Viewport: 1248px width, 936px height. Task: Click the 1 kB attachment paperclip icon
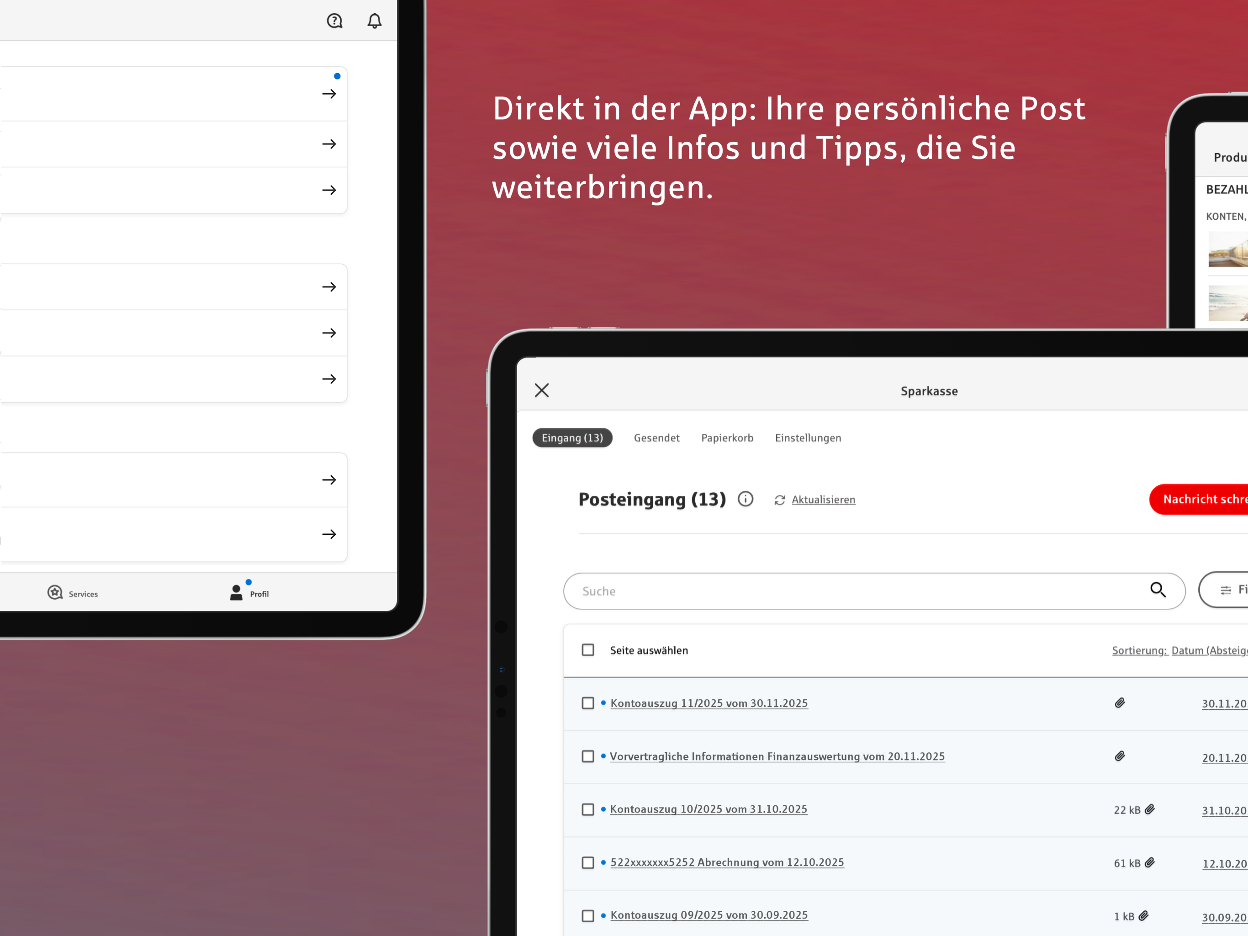pos(1144,915)
